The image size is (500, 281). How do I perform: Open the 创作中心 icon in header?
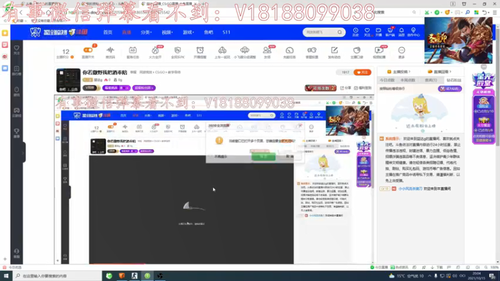click(x=413, y=32)
